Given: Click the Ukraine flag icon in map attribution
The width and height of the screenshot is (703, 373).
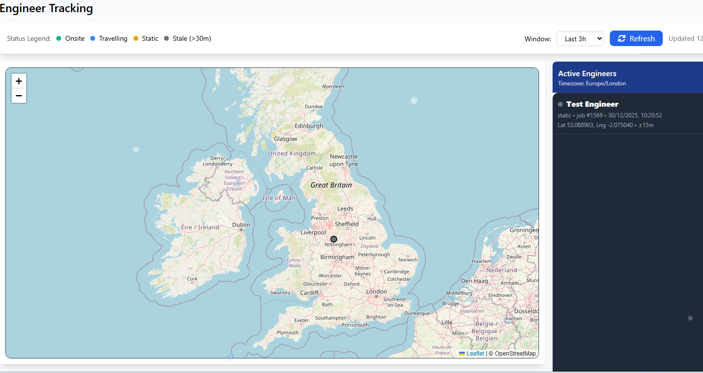Looking at the screenshot, I should pos(462,354).
